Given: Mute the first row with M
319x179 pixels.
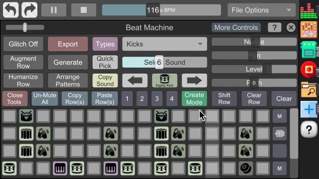Looking at the screenshot, I should (x=280, y=116).
